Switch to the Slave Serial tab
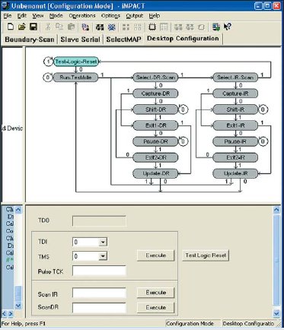 [80, 40]
